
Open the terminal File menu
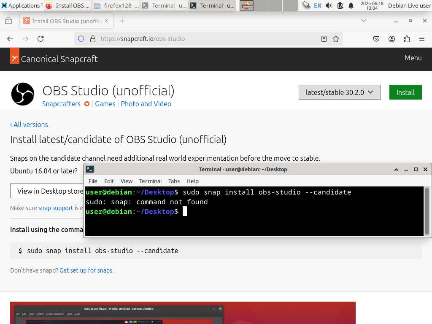[93, 181]
